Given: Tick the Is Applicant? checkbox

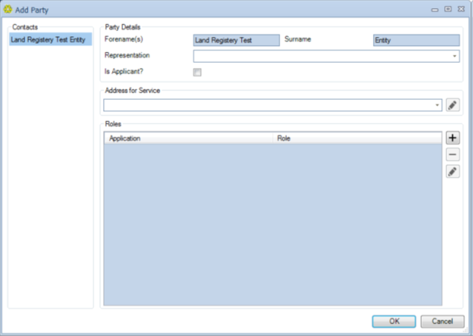Looking at the screenshot, I should 197,73.
